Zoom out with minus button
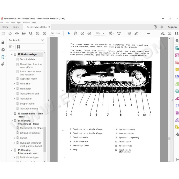Screen dimensions: 179x179 (x=82, y=33)
